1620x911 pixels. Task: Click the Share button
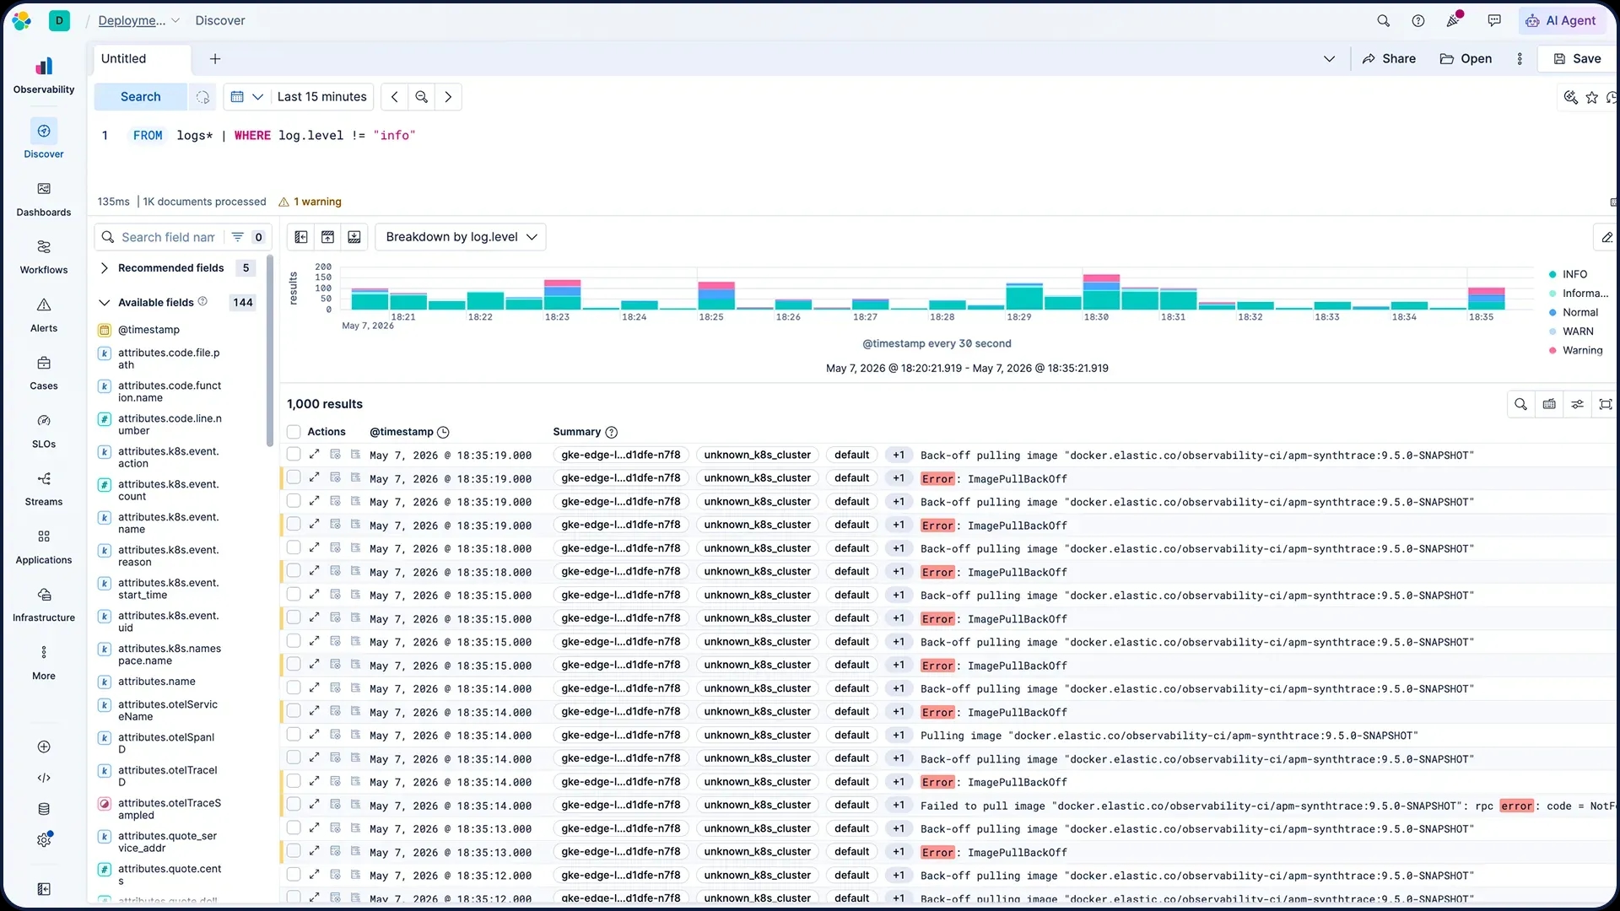1389,59
